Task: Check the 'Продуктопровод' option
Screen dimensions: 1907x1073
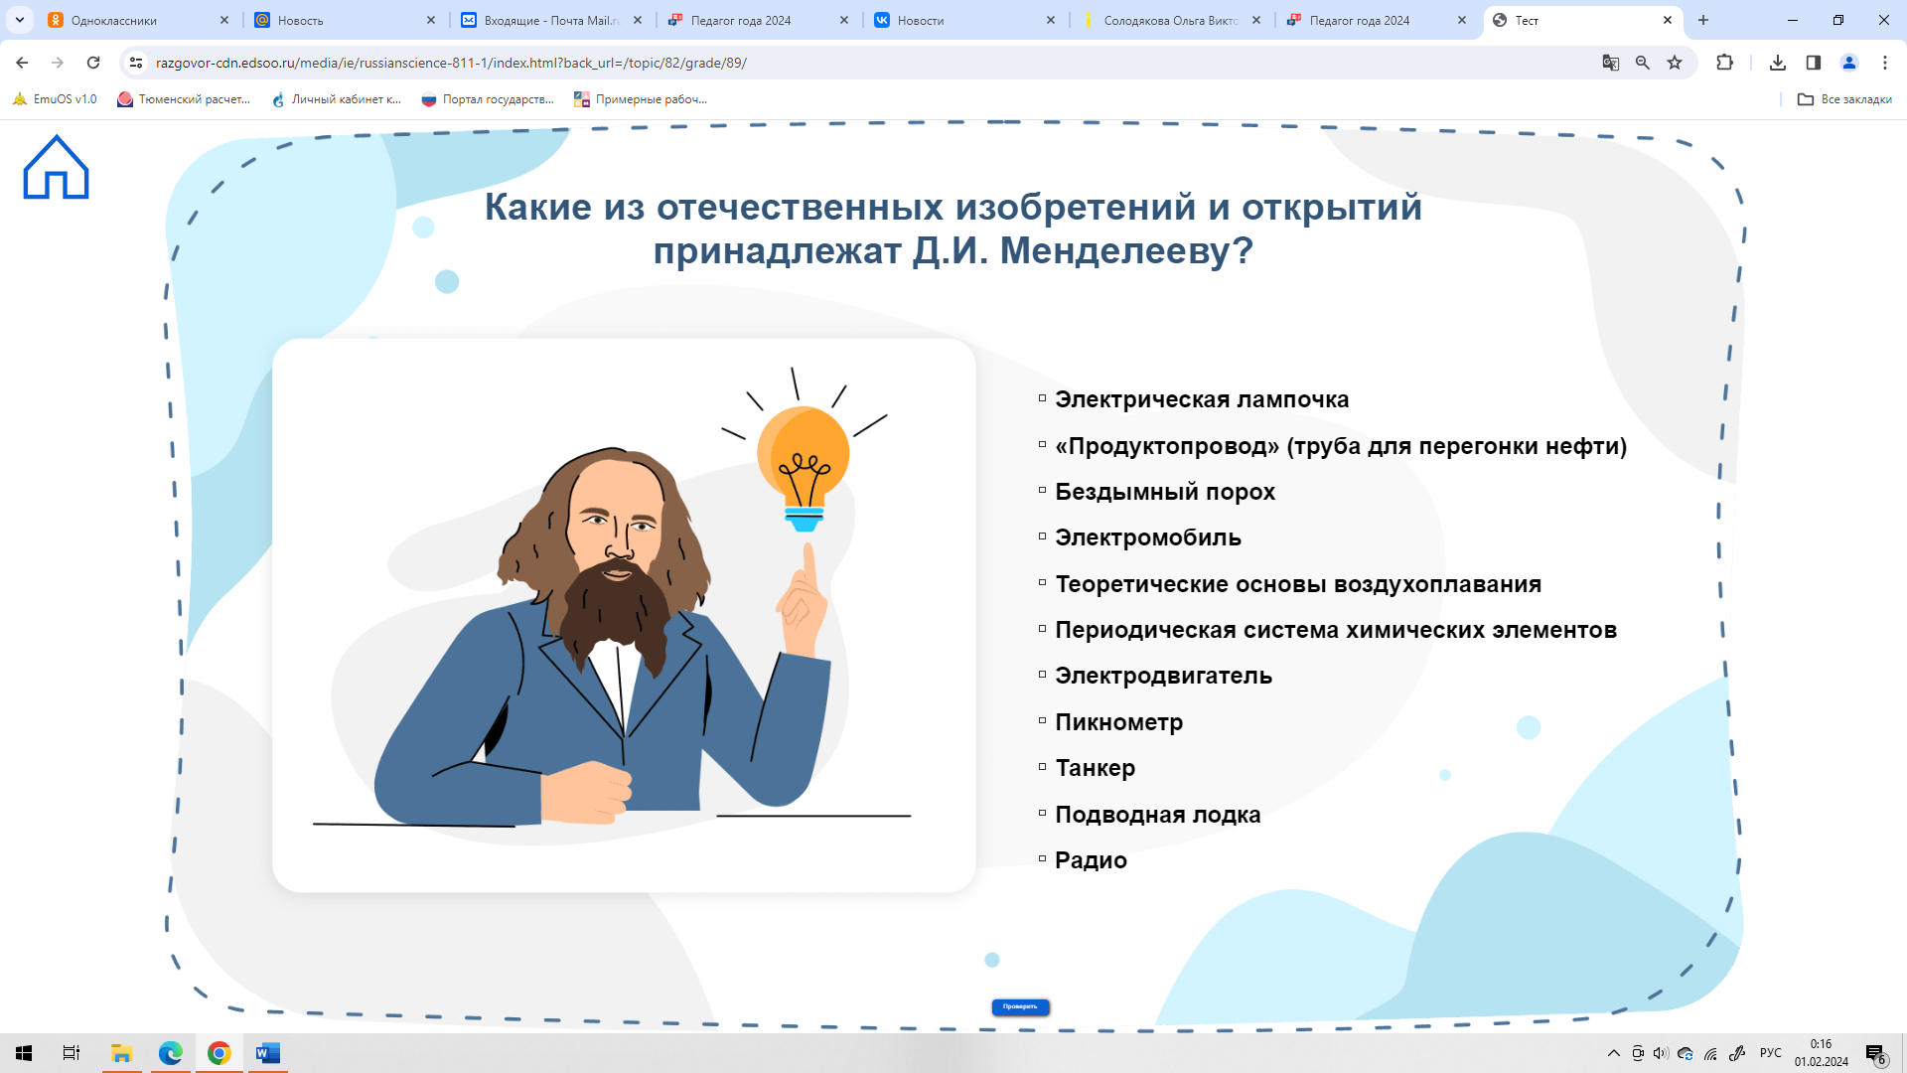Action: tap(1042, 445)
